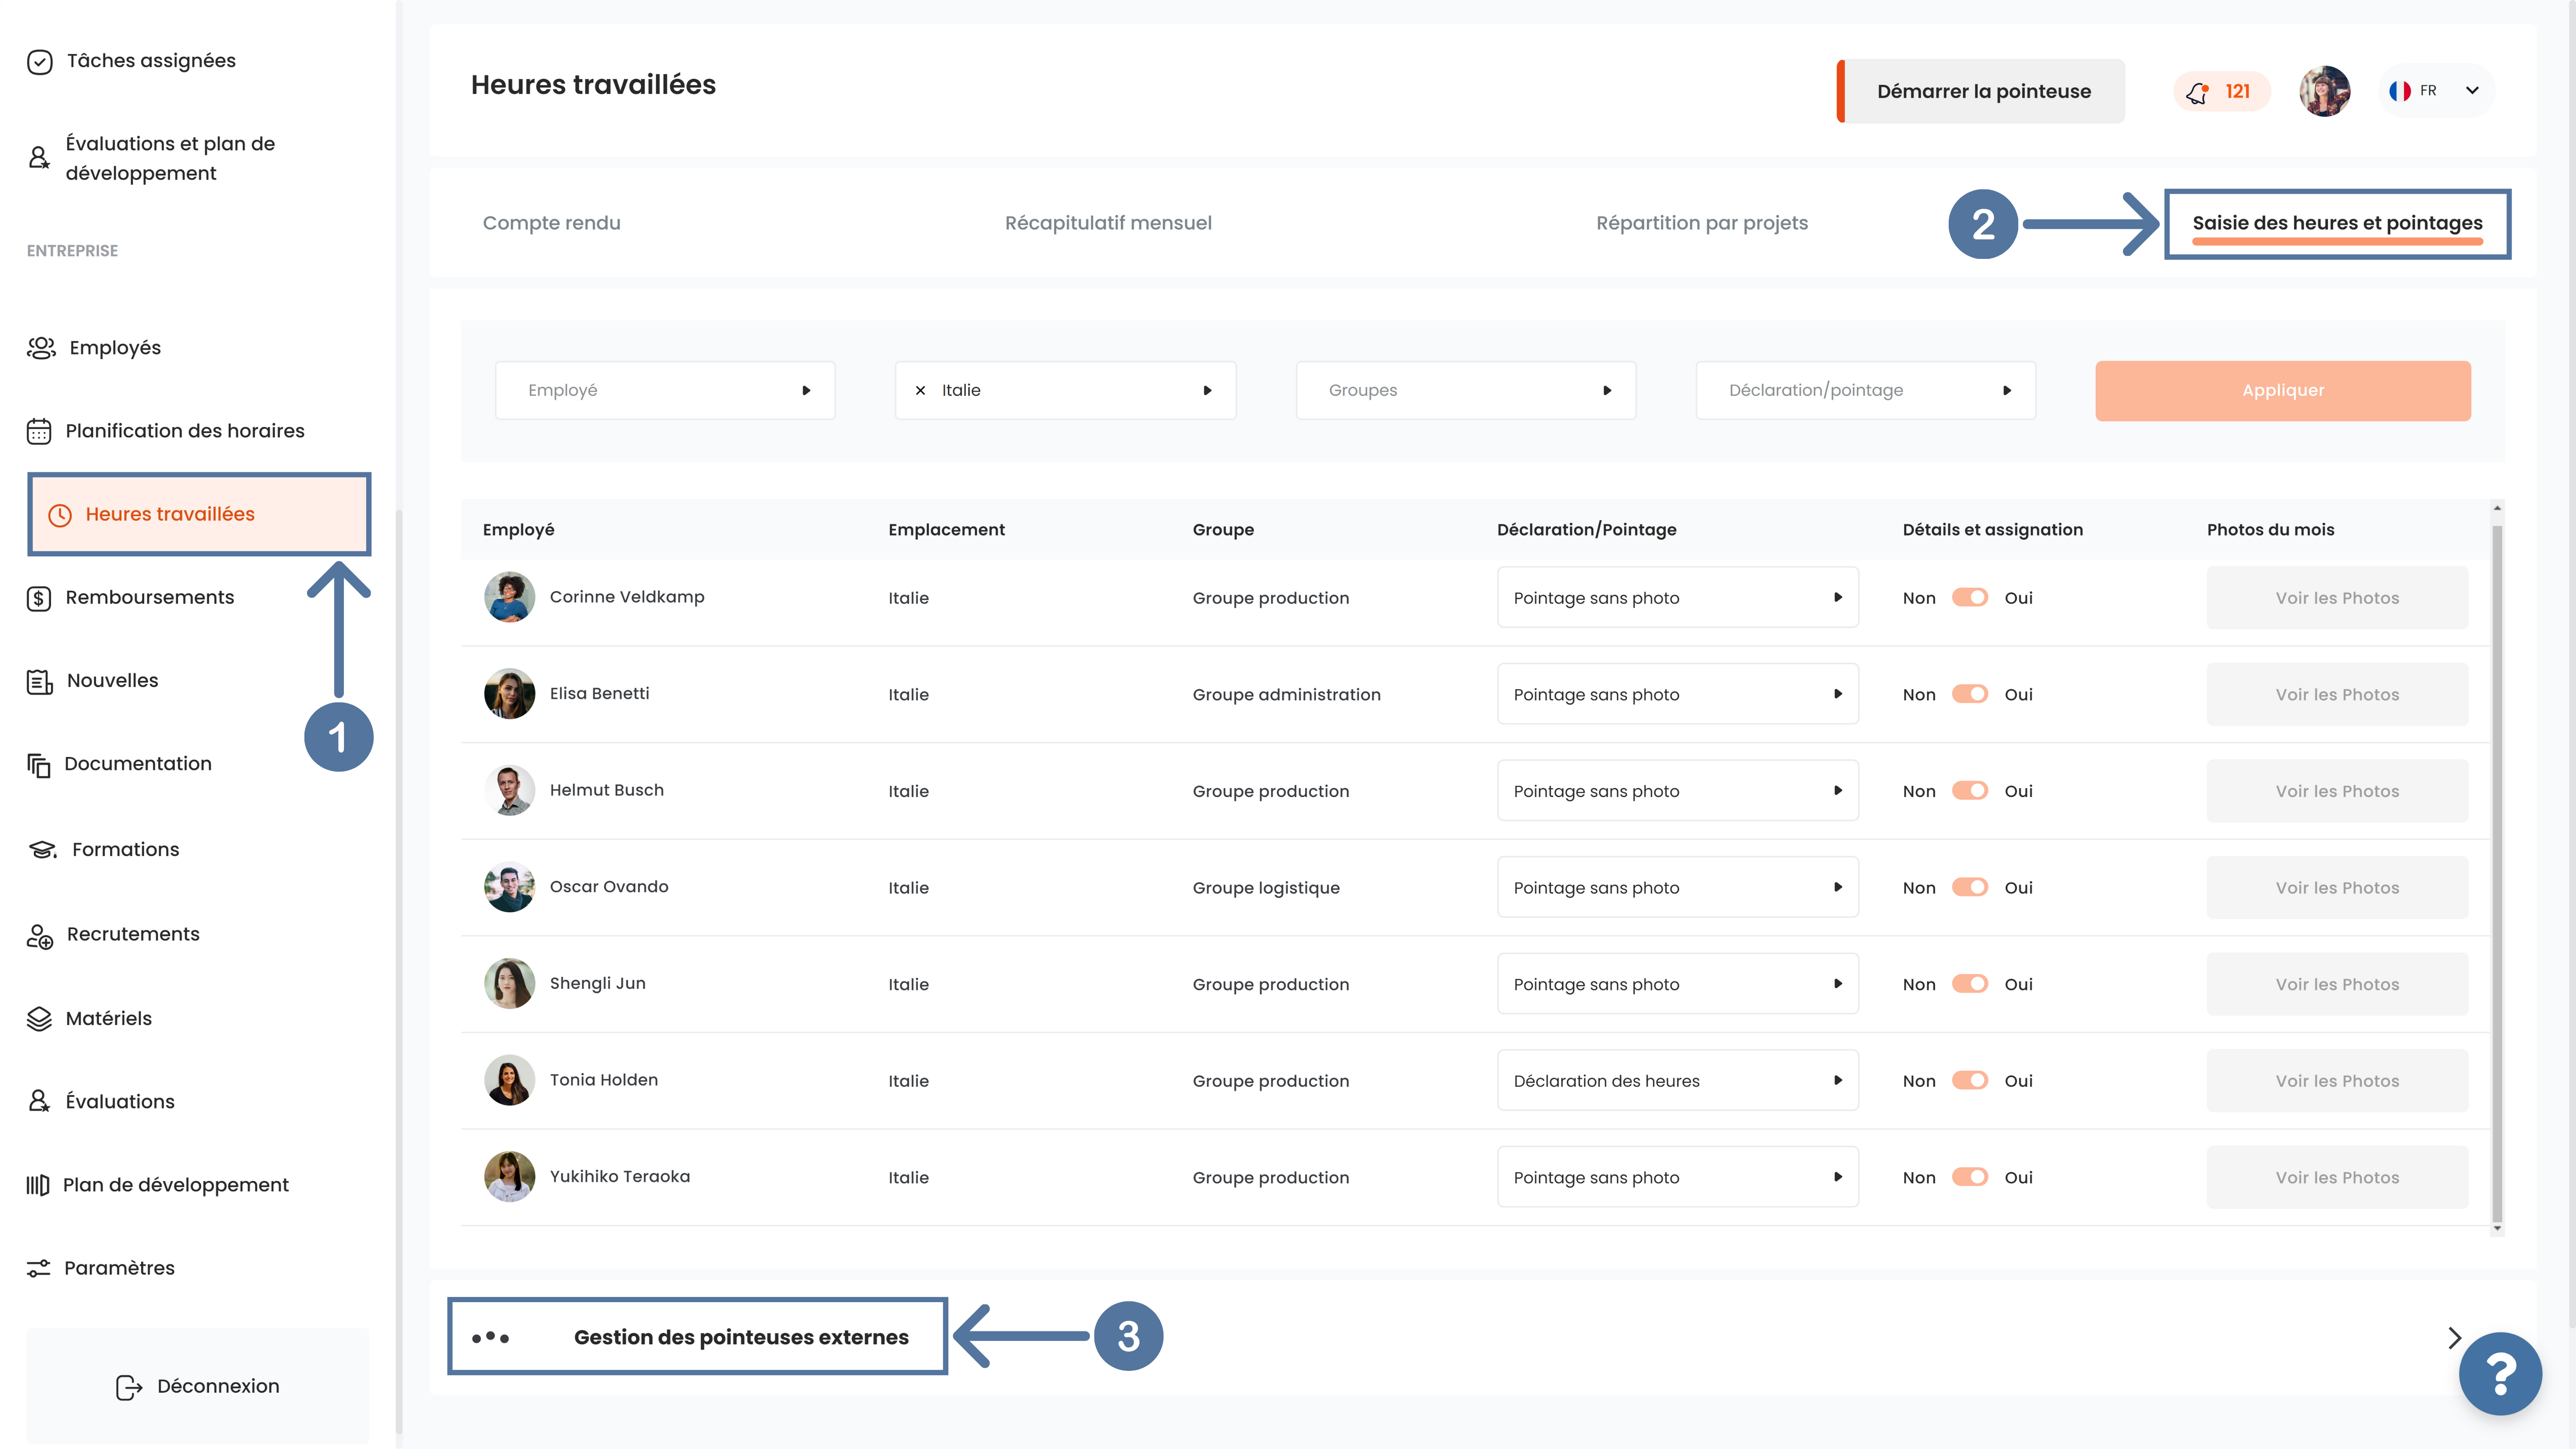2576x1449 pixels.
Task: Open Elisa Benetti's Pointage sans photo dropdown
Action: click(x=1678, y=694)
